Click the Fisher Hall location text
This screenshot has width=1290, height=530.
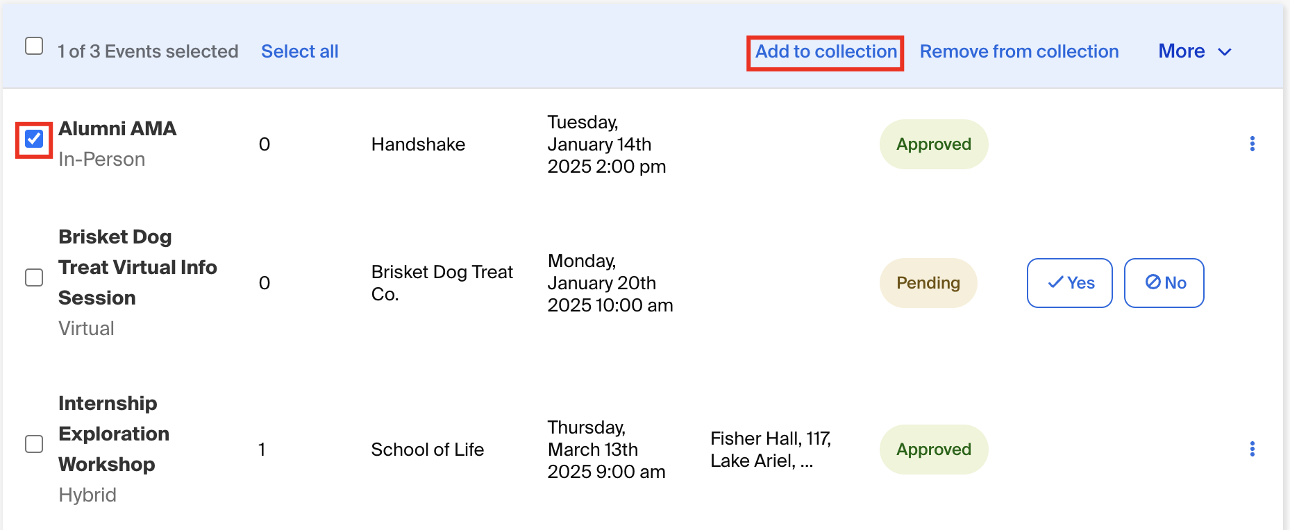tap(771, 450)
